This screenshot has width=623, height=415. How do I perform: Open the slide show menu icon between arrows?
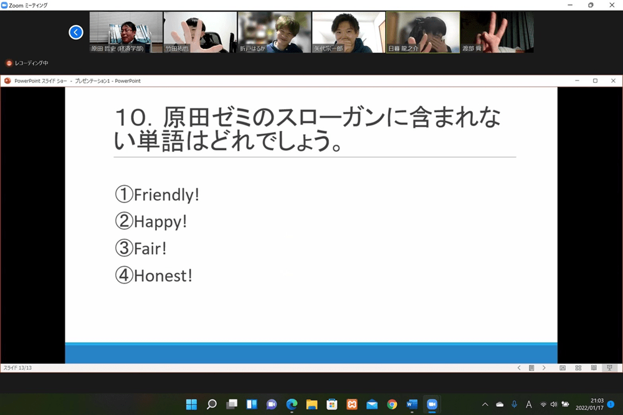[531, 368]
